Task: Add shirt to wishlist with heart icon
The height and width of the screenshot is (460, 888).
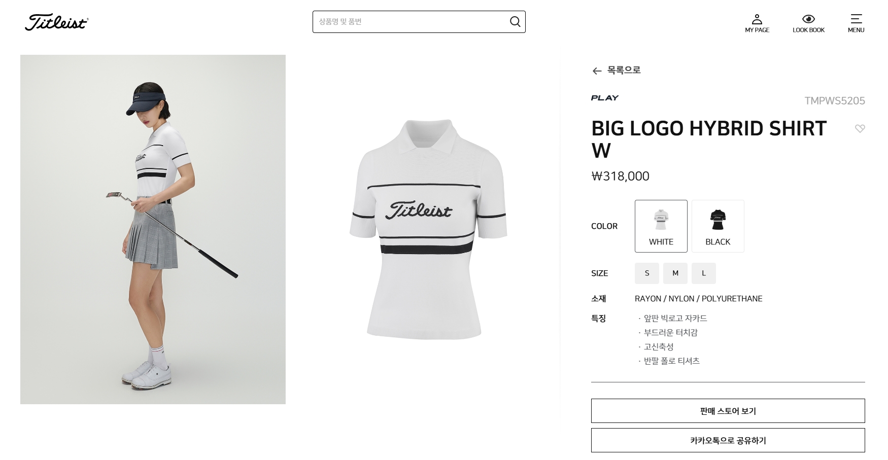Action: 860,129
